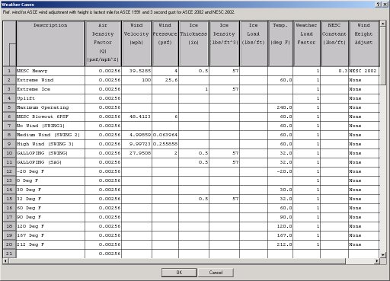
Task: Click the horizontal scrollbar right arrow
Action: 377,260
